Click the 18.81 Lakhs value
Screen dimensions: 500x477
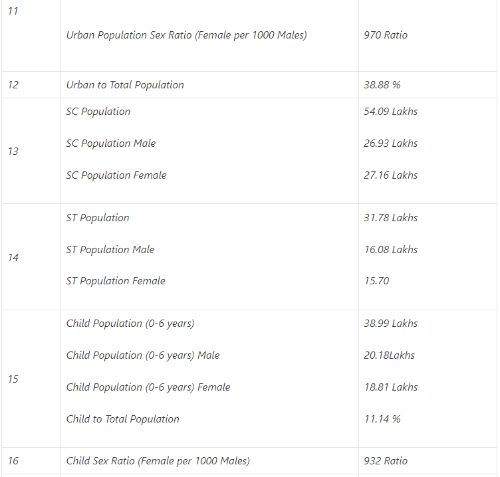point(391,387)
